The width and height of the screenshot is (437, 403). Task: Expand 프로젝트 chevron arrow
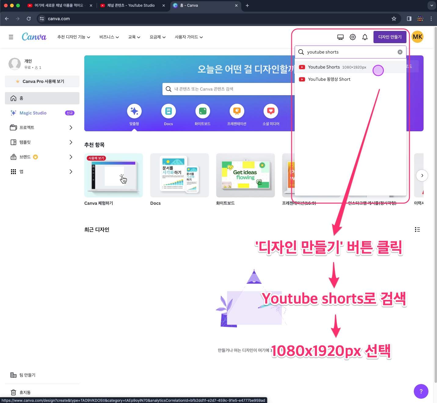[71, 128]
